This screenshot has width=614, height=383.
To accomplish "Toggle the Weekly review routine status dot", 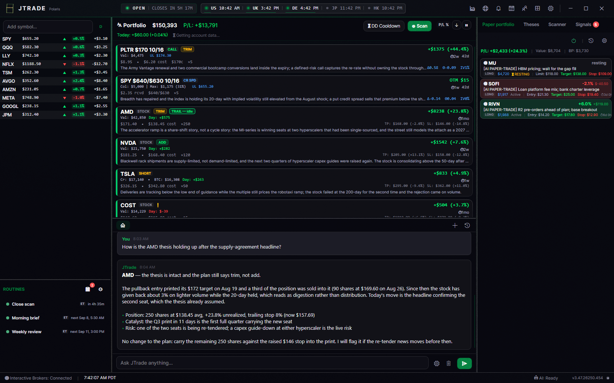I will tap(8, 332).
